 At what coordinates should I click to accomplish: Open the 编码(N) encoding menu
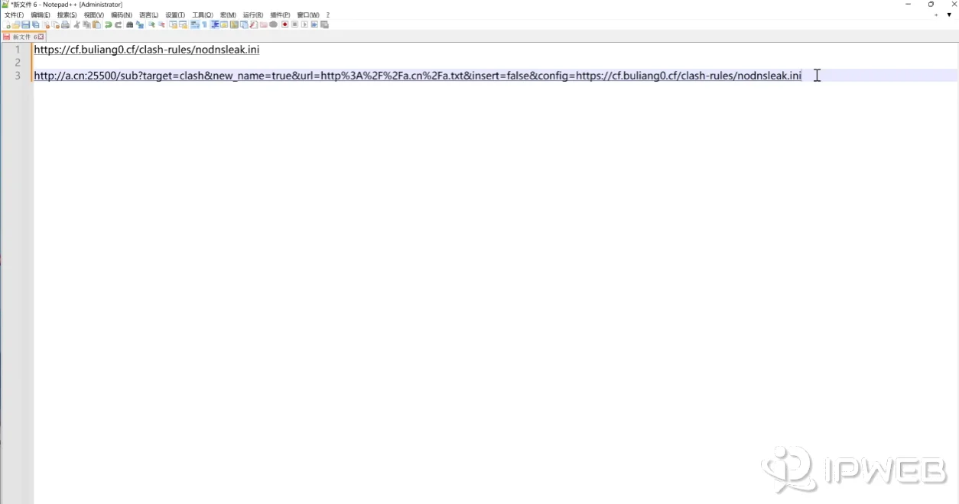121,15
